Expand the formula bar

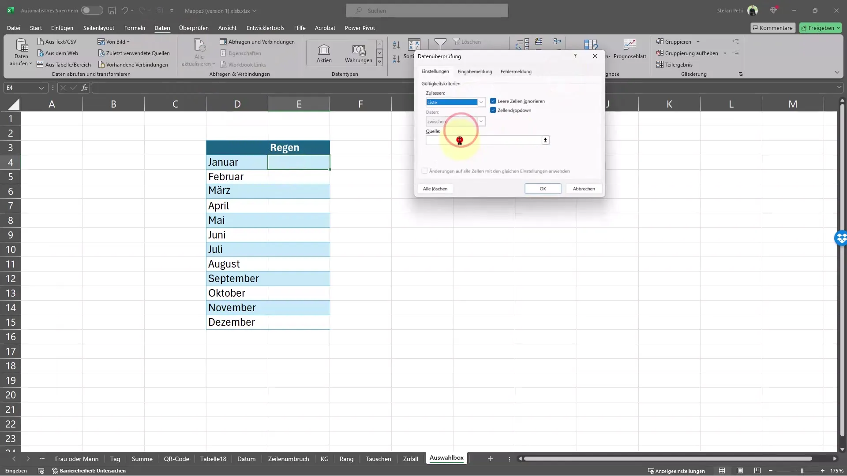(x=839, y=87)
